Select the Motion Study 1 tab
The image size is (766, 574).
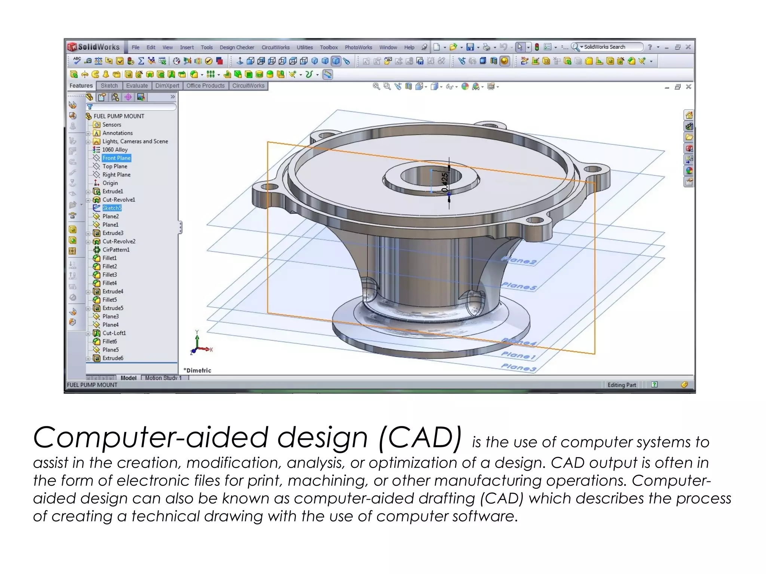pos(163,378)
